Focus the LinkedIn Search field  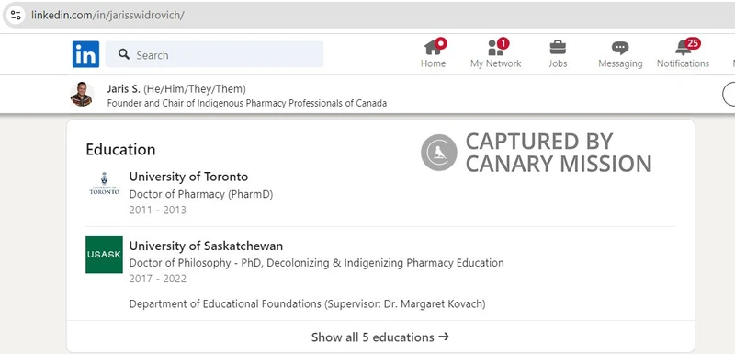(214, 54)
